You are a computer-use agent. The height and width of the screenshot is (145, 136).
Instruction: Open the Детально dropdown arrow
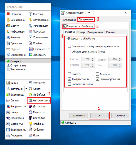[x=26, y=89]
